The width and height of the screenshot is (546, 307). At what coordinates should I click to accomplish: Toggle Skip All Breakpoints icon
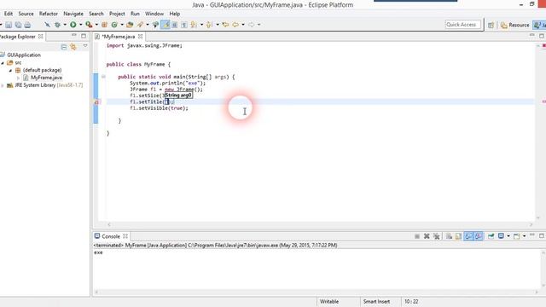(47, 25)
